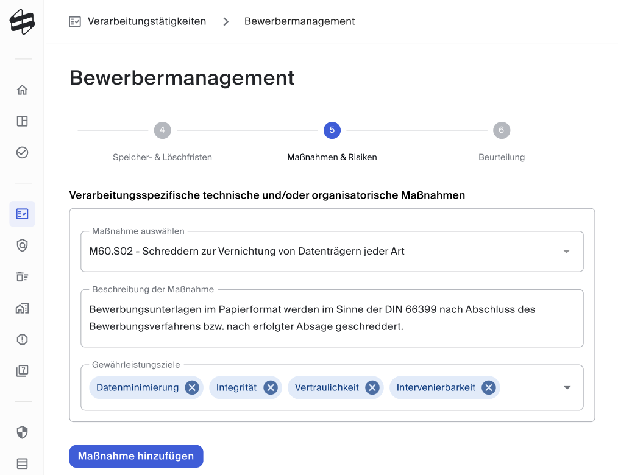Image resolution: width=618 pixels, height=475 pixels.
Task: Remove the Vertraulichkeit chip
Action: pyautogui.click(x=372, y=387)
